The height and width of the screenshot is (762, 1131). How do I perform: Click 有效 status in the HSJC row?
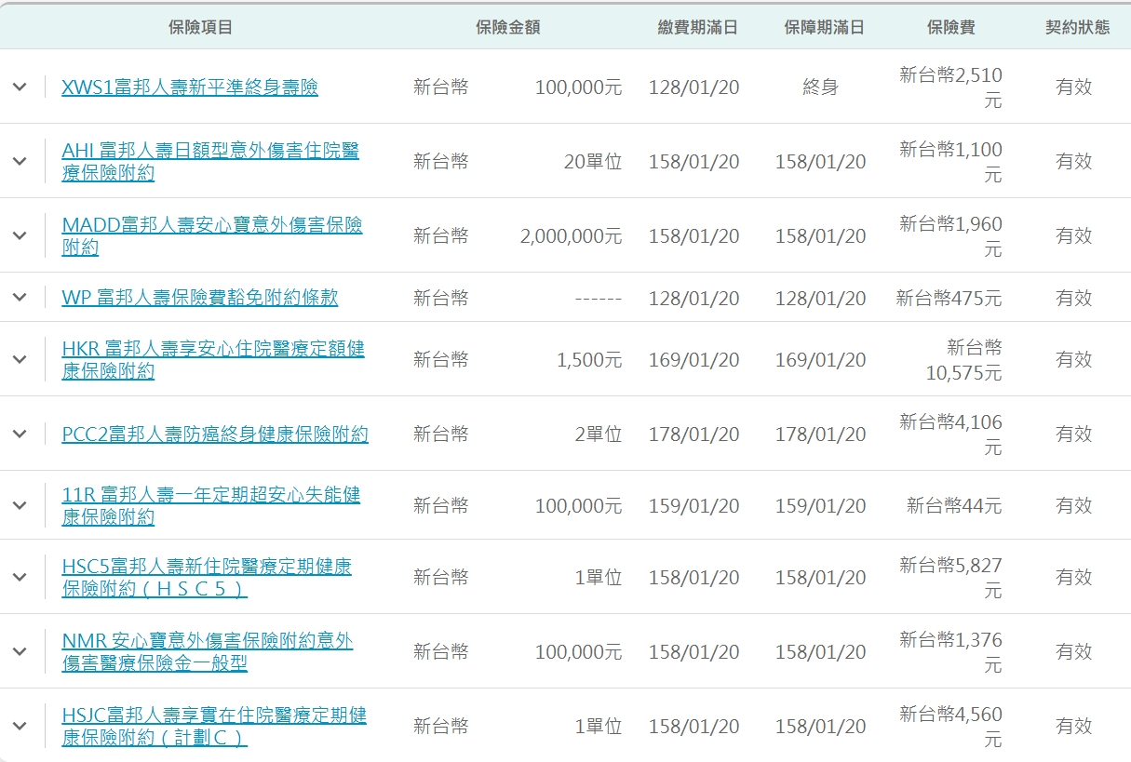1074,727
